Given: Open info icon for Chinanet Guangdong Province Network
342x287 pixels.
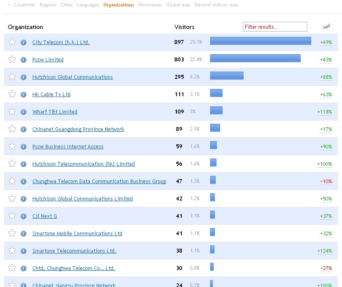Looking at the screenshot, I should point(23,129).
